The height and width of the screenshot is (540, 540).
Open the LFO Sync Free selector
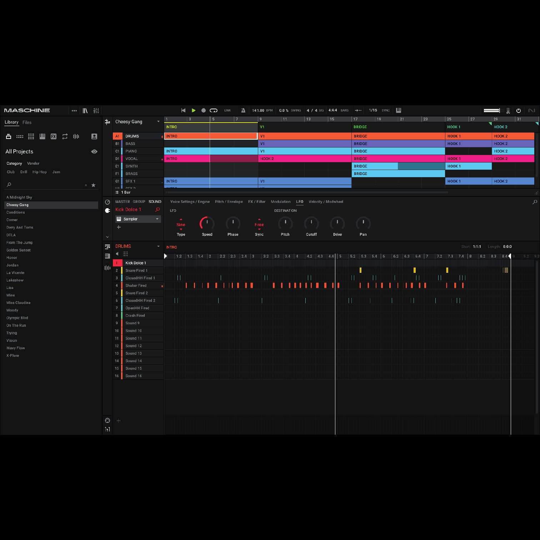(x=259, y=225)
